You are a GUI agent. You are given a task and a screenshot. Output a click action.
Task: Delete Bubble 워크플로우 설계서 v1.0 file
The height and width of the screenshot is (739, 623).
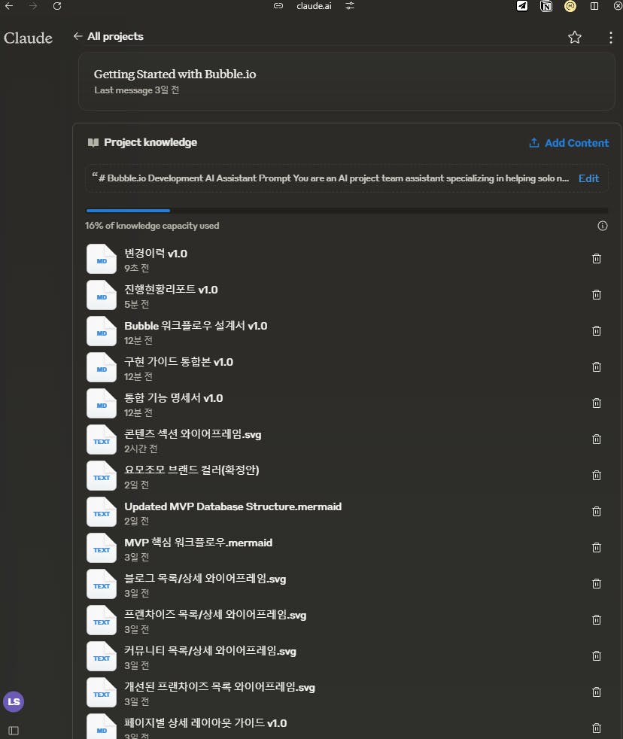click(x=597, y=331)
